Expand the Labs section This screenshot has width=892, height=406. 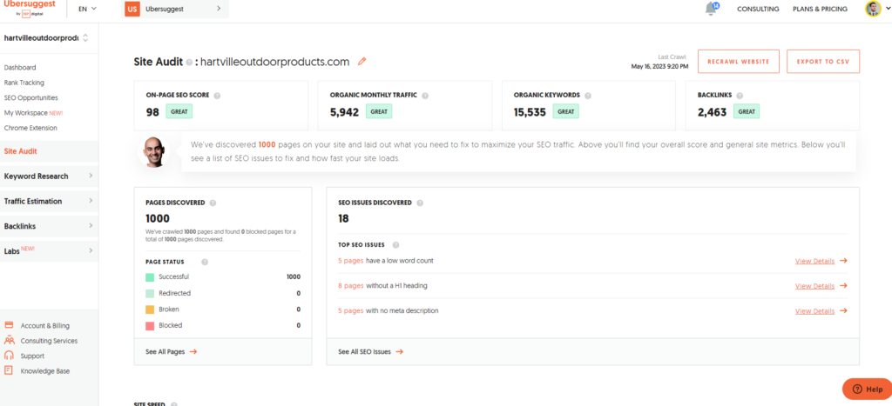click(48, 250)
